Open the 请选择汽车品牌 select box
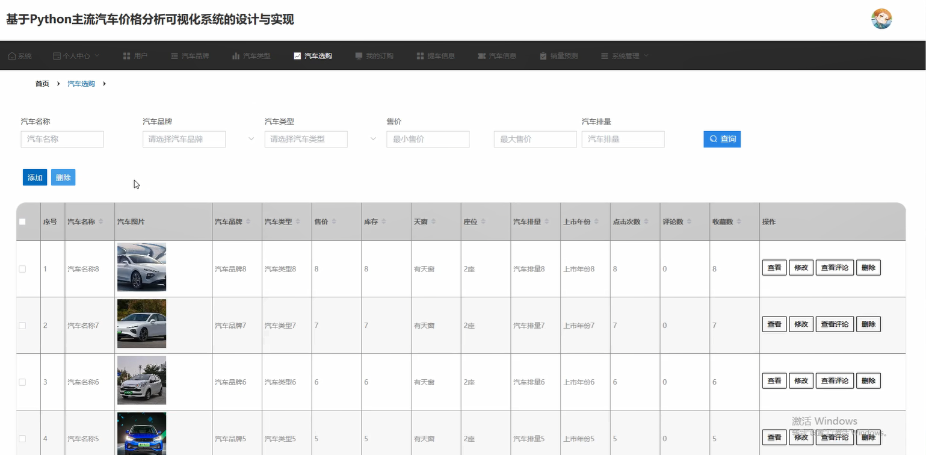 point(184,139)
